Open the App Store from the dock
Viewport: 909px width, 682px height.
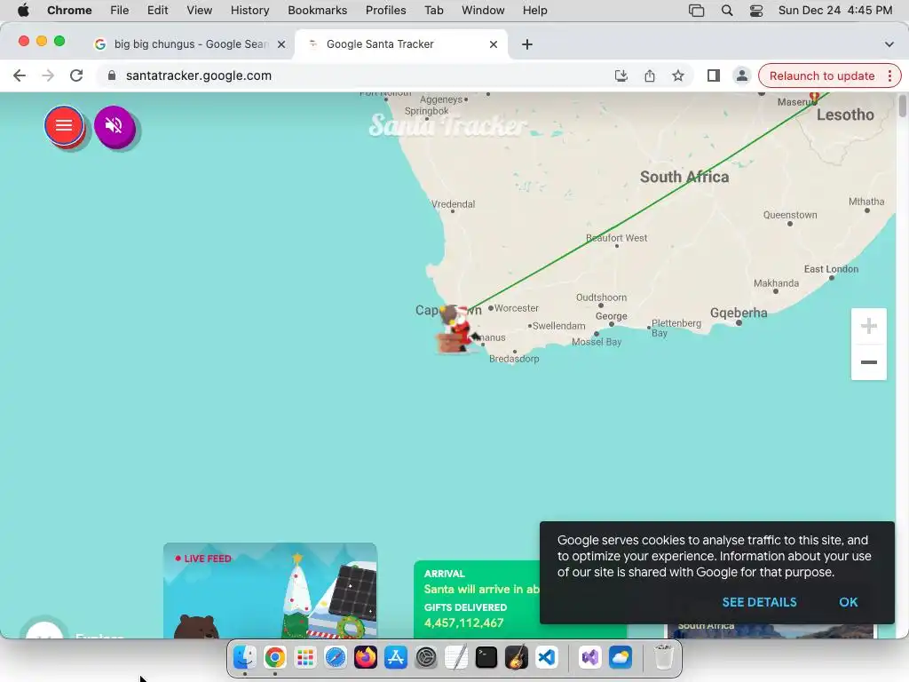pyautogui.click(x=395, y=658)
